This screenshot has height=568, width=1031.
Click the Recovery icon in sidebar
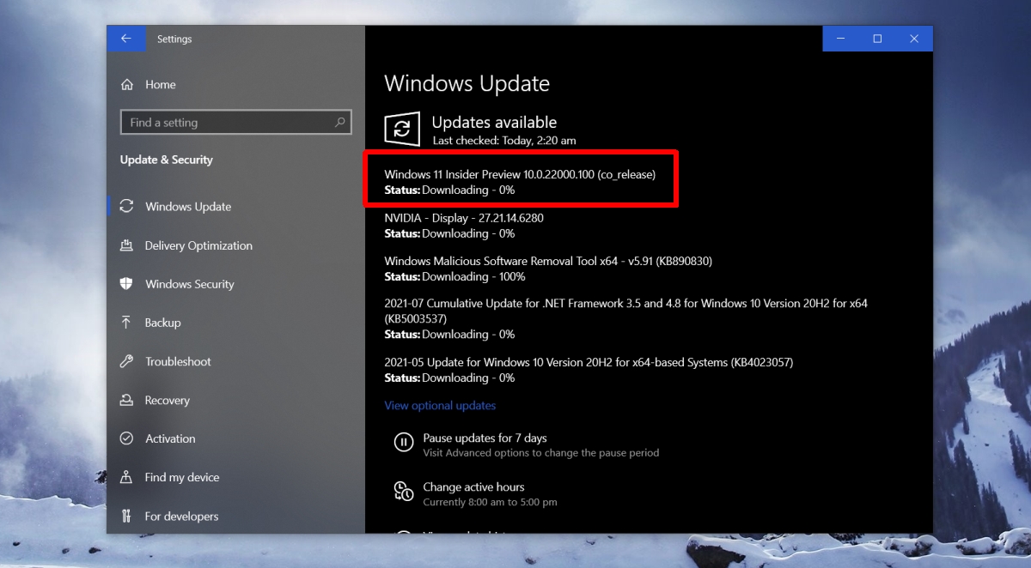(126, 400)
